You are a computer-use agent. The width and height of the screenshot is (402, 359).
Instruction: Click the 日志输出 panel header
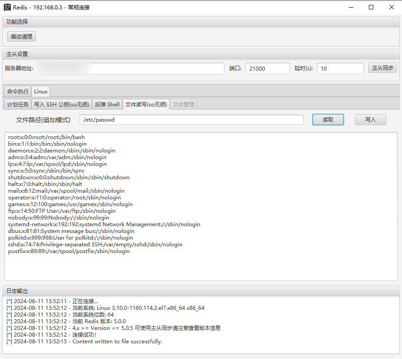tap(201, 291)
